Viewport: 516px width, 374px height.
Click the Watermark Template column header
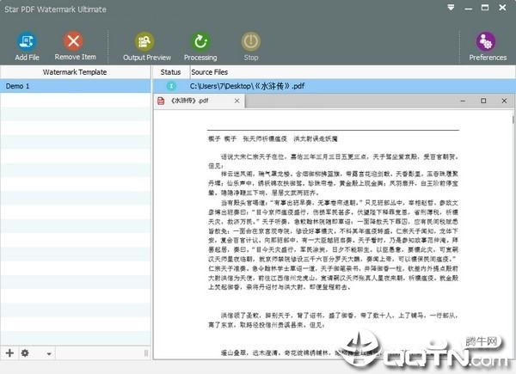coord(75,72)
